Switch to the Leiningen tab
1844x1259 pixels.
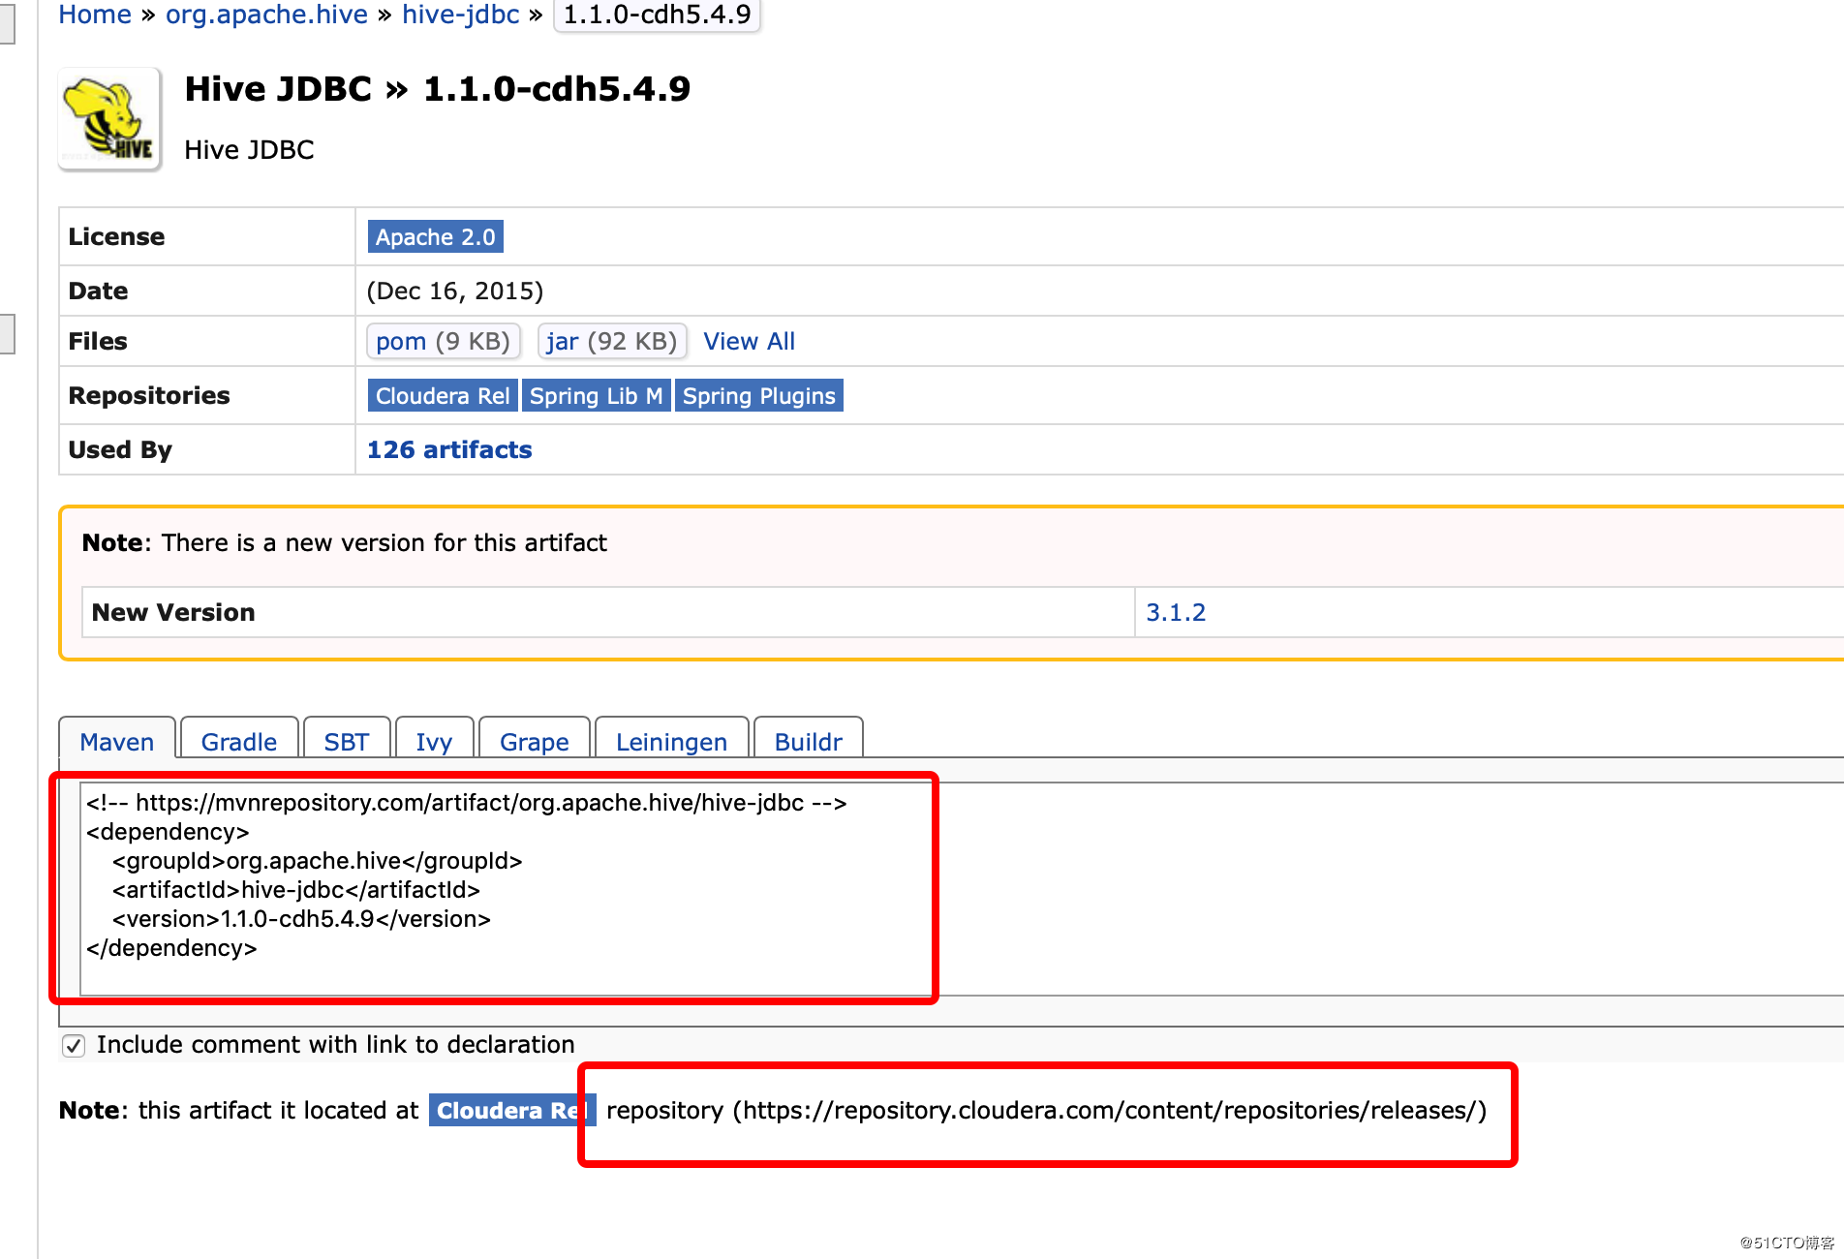[671, 741]
